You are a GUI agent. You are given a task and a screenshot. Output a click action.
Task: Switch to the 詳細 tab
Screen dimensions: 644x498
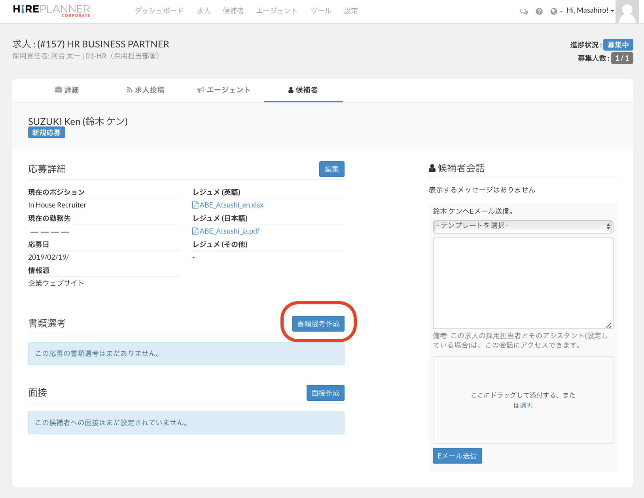(67, 90)
